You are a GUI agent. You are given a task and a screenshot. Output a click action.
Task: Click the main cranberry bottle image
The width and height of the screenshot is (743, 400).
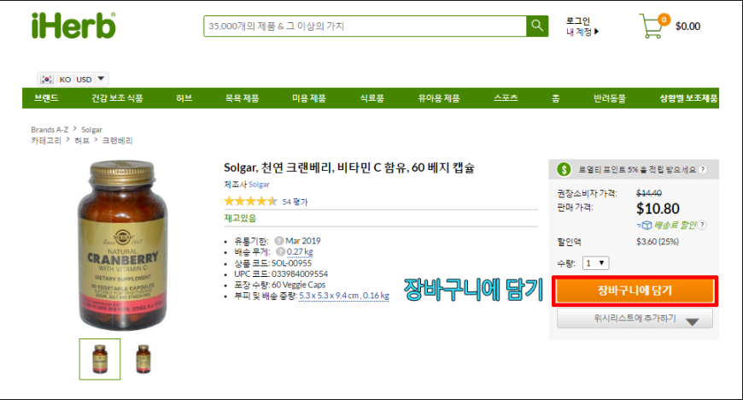pyautogui.click(x=122, y=244)
